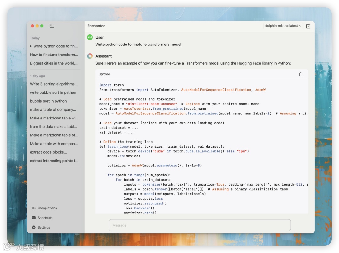Click the Completions abc icon

click(x=34, y=208)
